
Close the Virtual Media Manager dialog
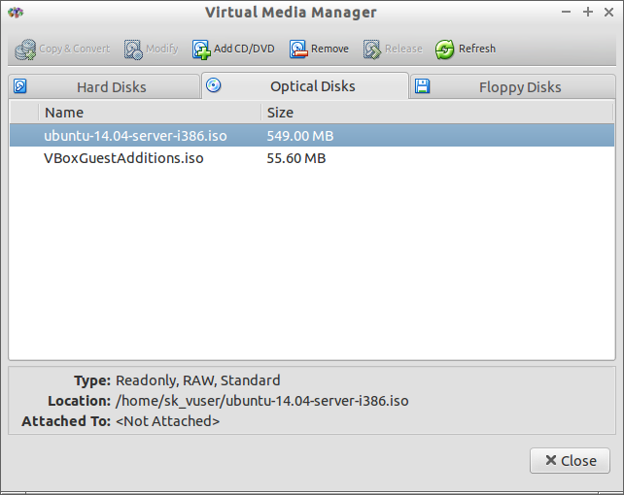point(570,460)
